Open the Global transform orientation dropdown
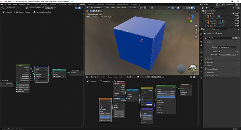The height and width of the screenshot is (130, 241). pos(133,8)
